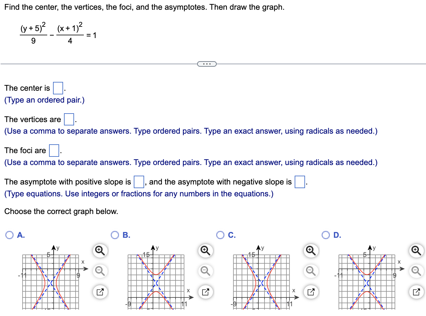Viewport: 426px width, 316px height.
Task: Click the ellipsis control on the separator line
Action: tap(207, 64)
